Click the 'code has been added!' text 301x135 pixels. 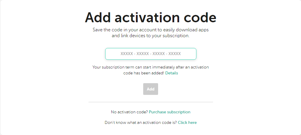(143, 73)
